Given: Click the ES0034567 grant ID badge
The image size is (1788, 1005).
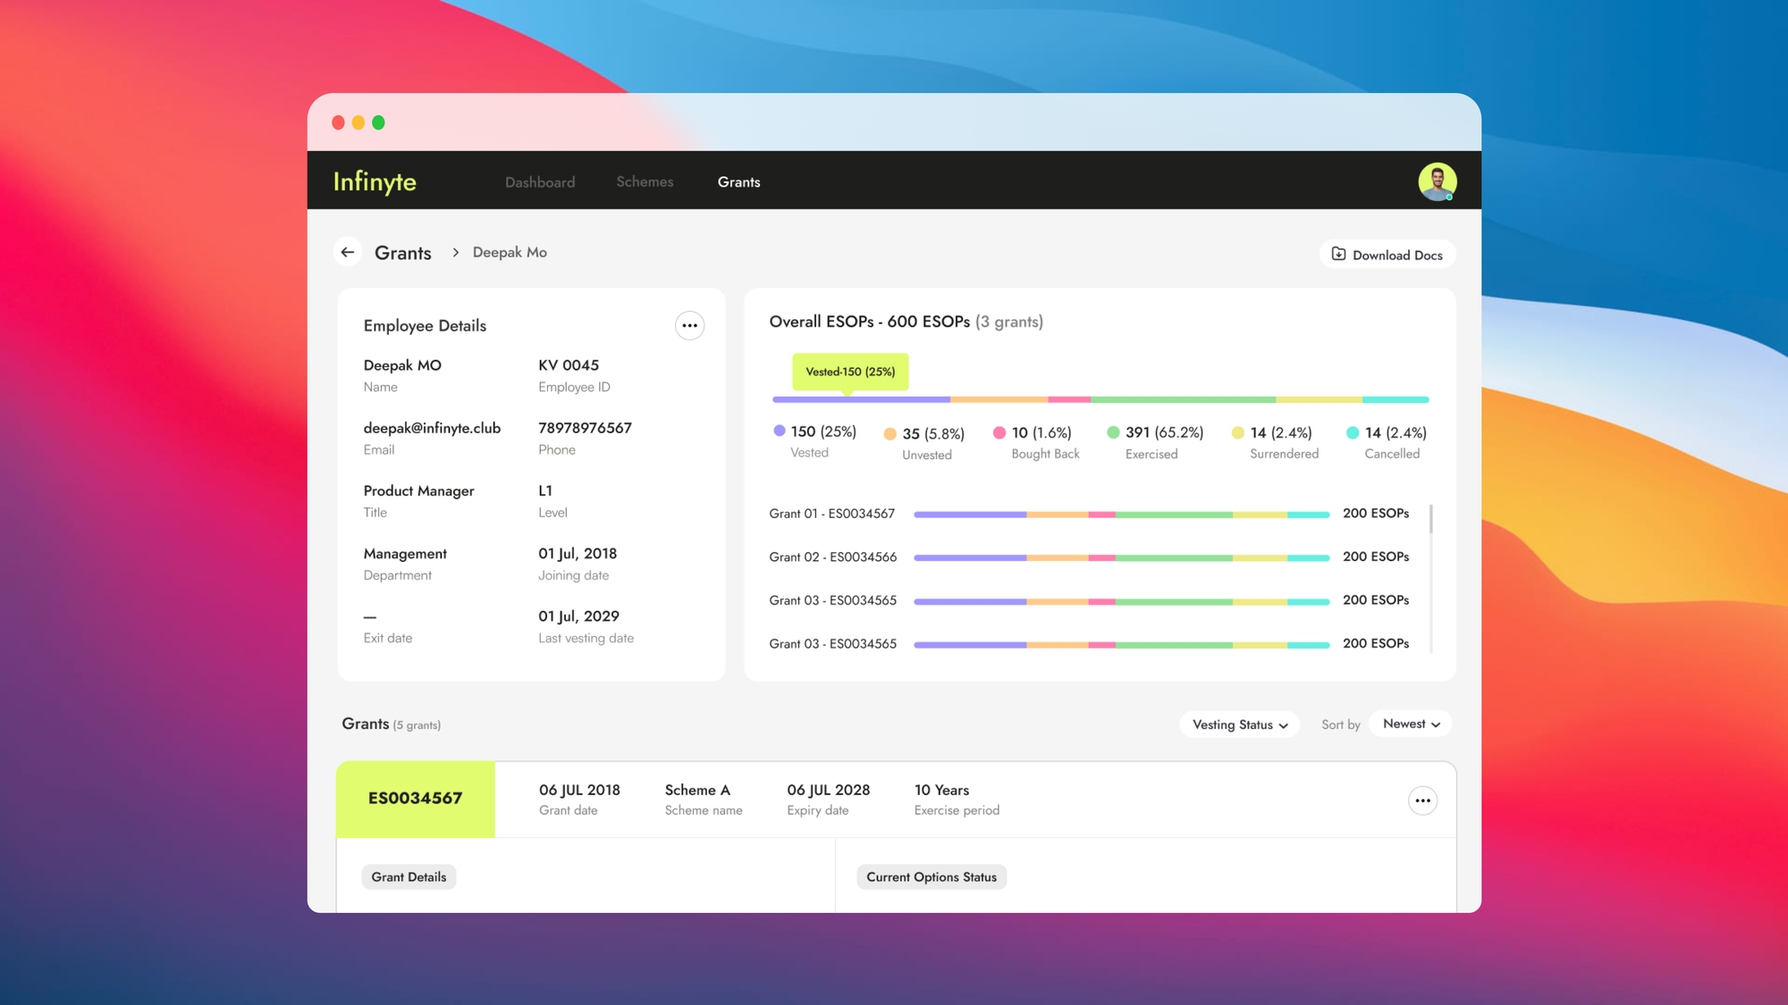Looking at the screenshot, I should click(x=415, y=799).
